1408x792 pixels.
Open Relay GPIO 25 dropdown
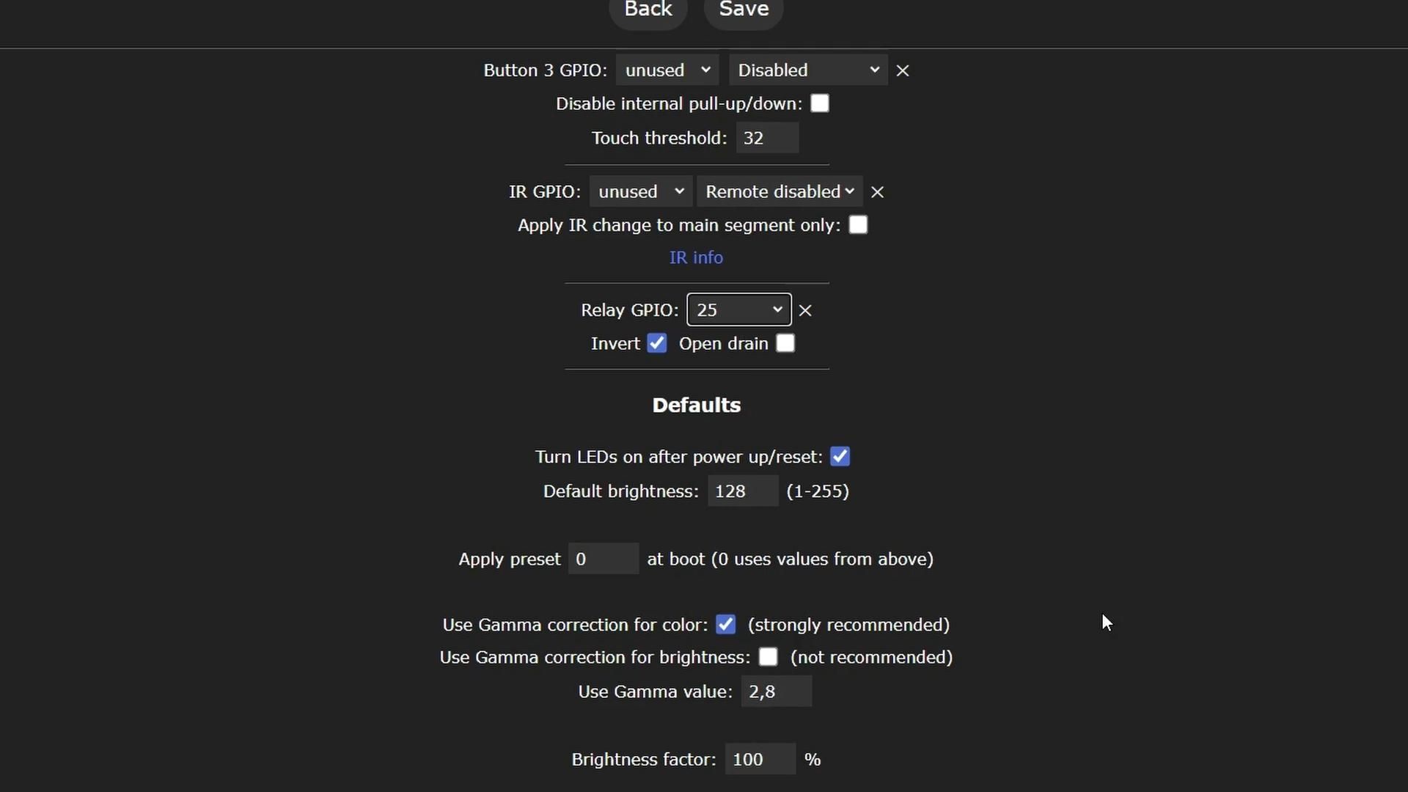pos(738,310)
